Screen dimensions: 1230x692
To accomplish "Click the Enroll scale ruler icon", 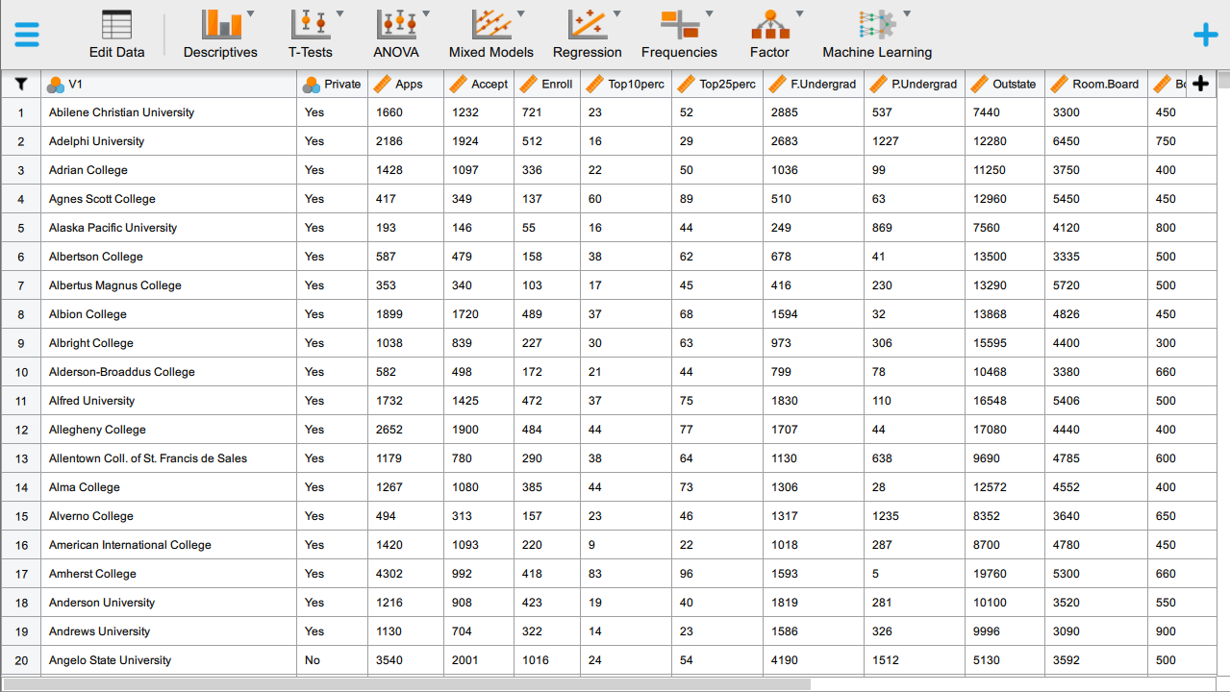I will 528,85.
